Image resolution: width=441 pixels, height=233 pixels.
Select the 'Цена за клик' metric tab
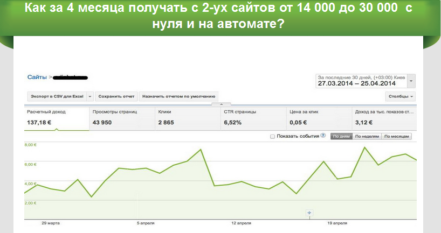(x=318, y=117)
